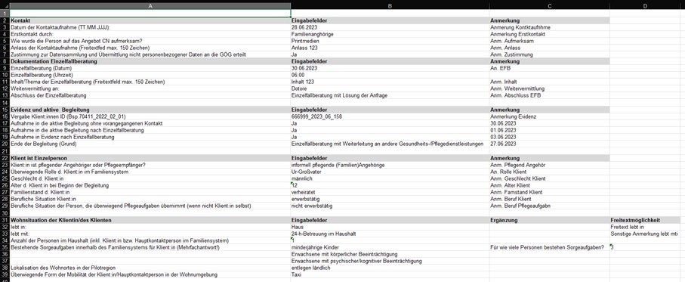The height and width of the screenshot is (282, 685).
Task: Select column C header
Action: [549, 6]
